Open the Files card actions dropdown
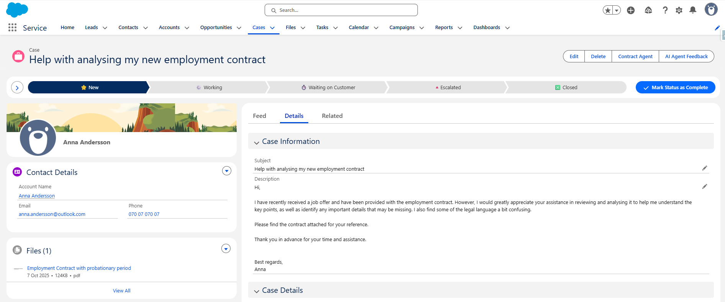The height and width of the screenshot is (302, 725). (226, 249)
